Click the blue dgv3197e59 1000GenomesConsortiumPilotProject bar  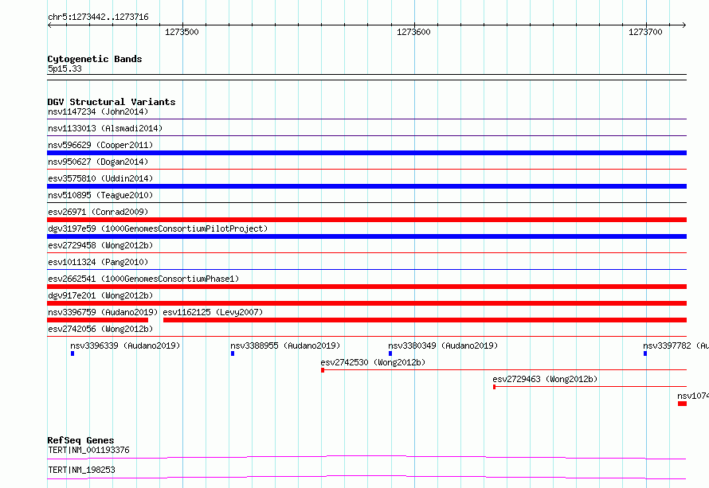click(366, 236)
